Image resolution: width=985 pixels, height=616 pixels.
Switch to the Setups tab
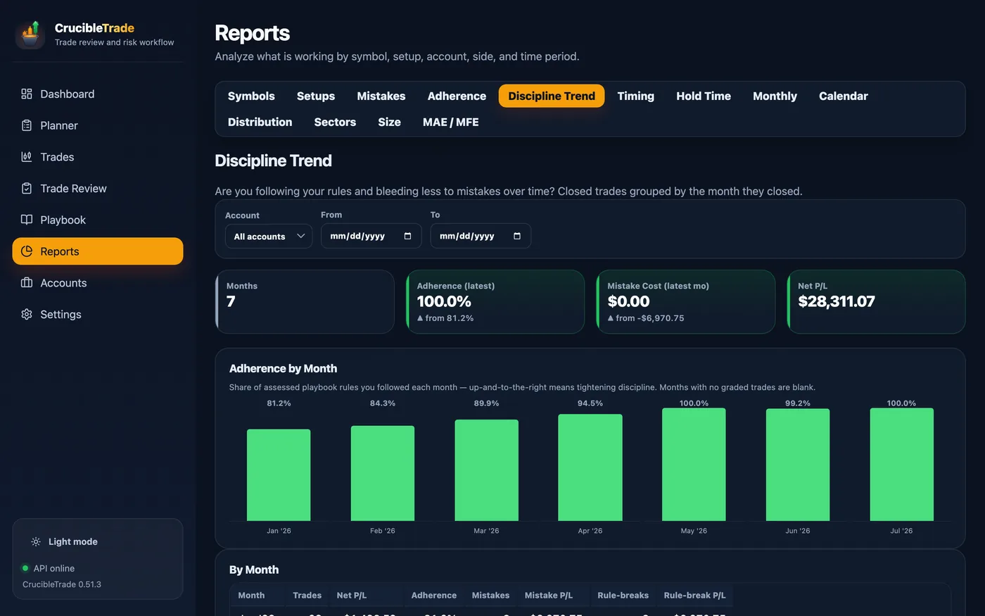tap(316, 96)
